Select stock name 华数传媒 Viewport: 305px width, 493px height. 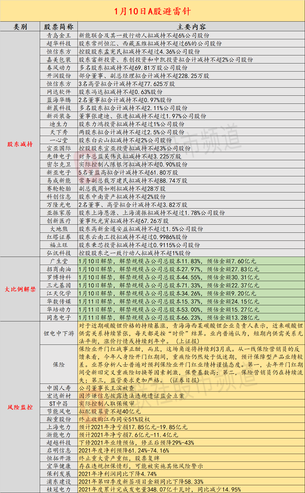[59, 301]
